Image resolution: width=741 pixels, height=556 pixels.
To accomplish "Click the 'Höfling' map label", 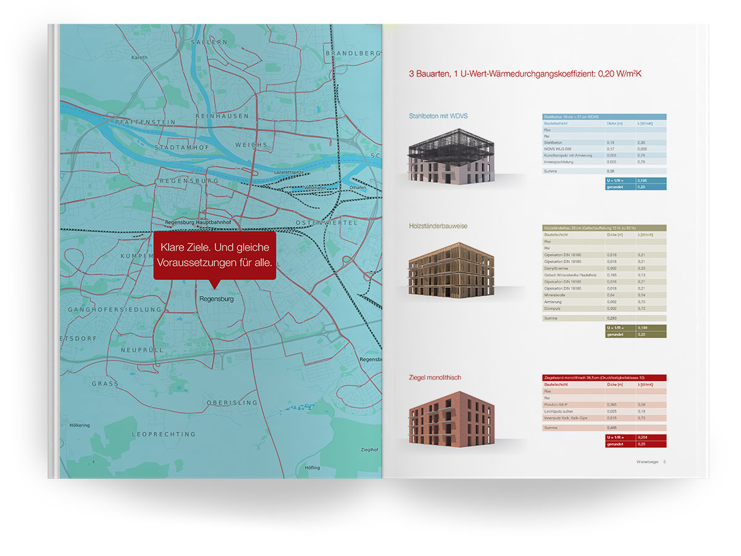I will point(313,468).
